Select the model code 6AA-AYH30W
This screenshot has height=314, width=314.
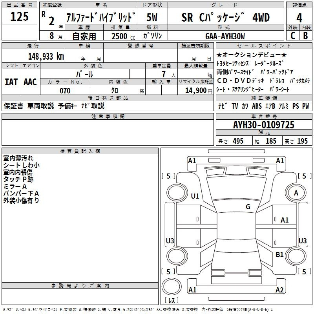(225, 36)
